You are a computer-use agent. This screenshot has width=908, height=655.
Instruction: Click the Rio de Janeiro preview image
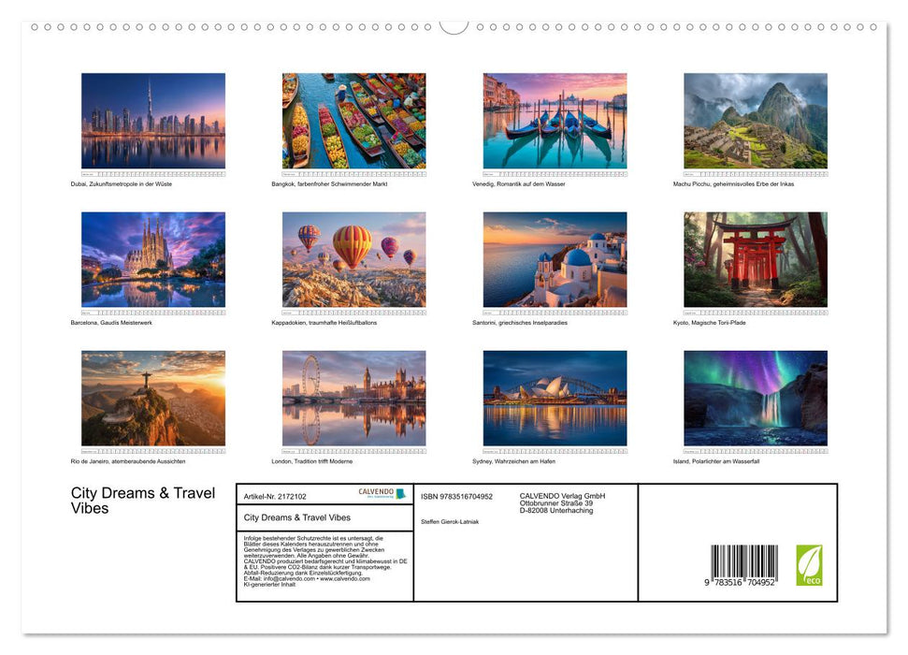point(151,399)
